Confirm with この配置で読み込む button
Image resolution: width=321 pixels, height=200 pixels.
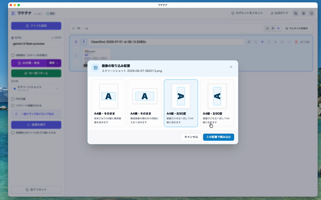pos(219,137)
